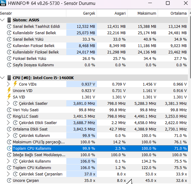Click the clock icon of Çekirdek Kullanım
The width and height of the screenshot is (191, 184).
click(x=15, y=135)
